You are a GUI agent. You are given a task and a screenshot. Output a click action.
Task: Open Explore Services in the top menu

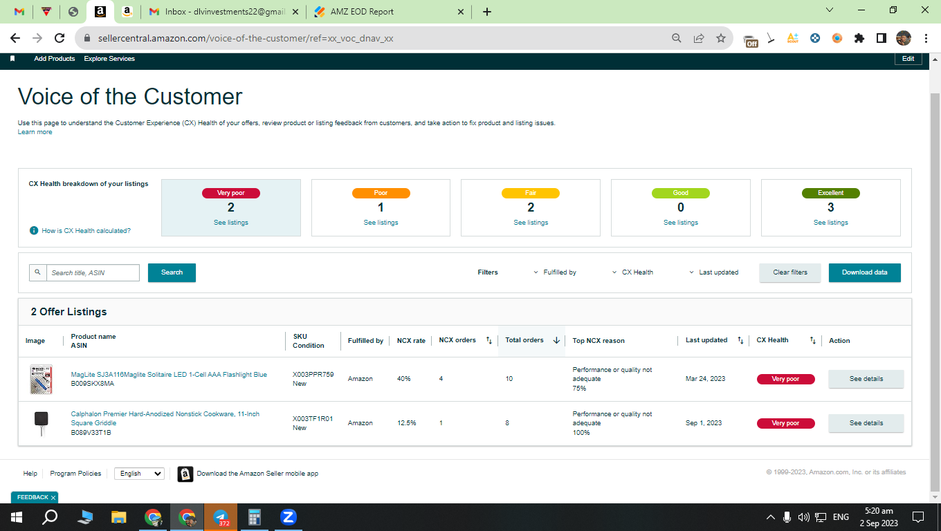point(109,59)
